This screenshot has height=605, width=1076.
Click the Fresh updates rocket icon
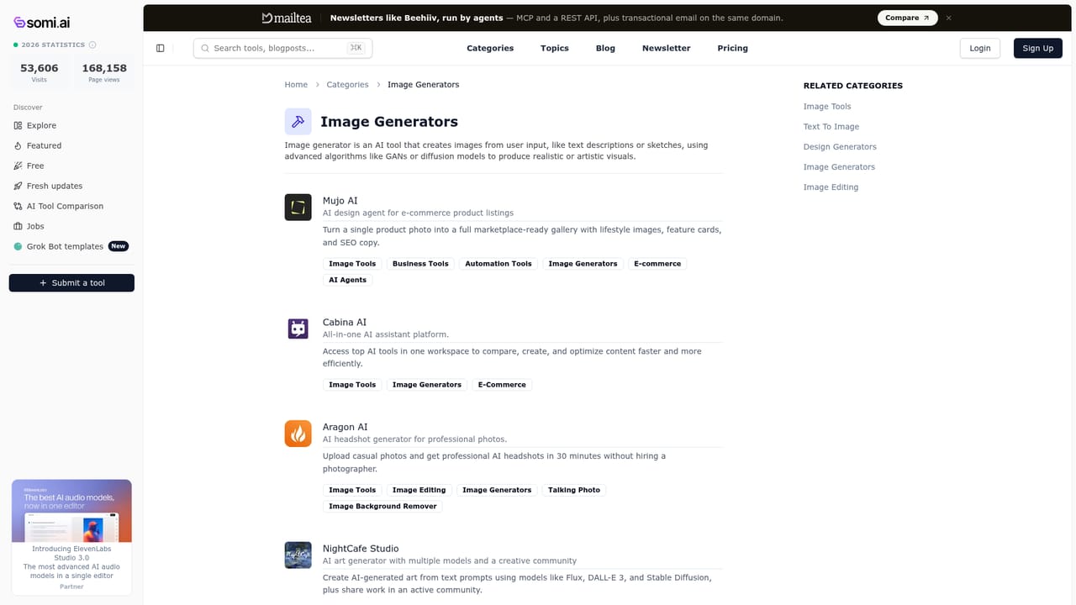(x=18, y=186)
